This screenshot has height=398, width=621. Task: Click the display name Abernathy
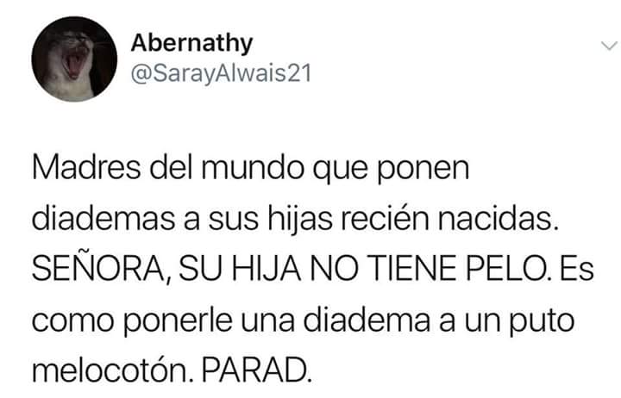[191, 43]
